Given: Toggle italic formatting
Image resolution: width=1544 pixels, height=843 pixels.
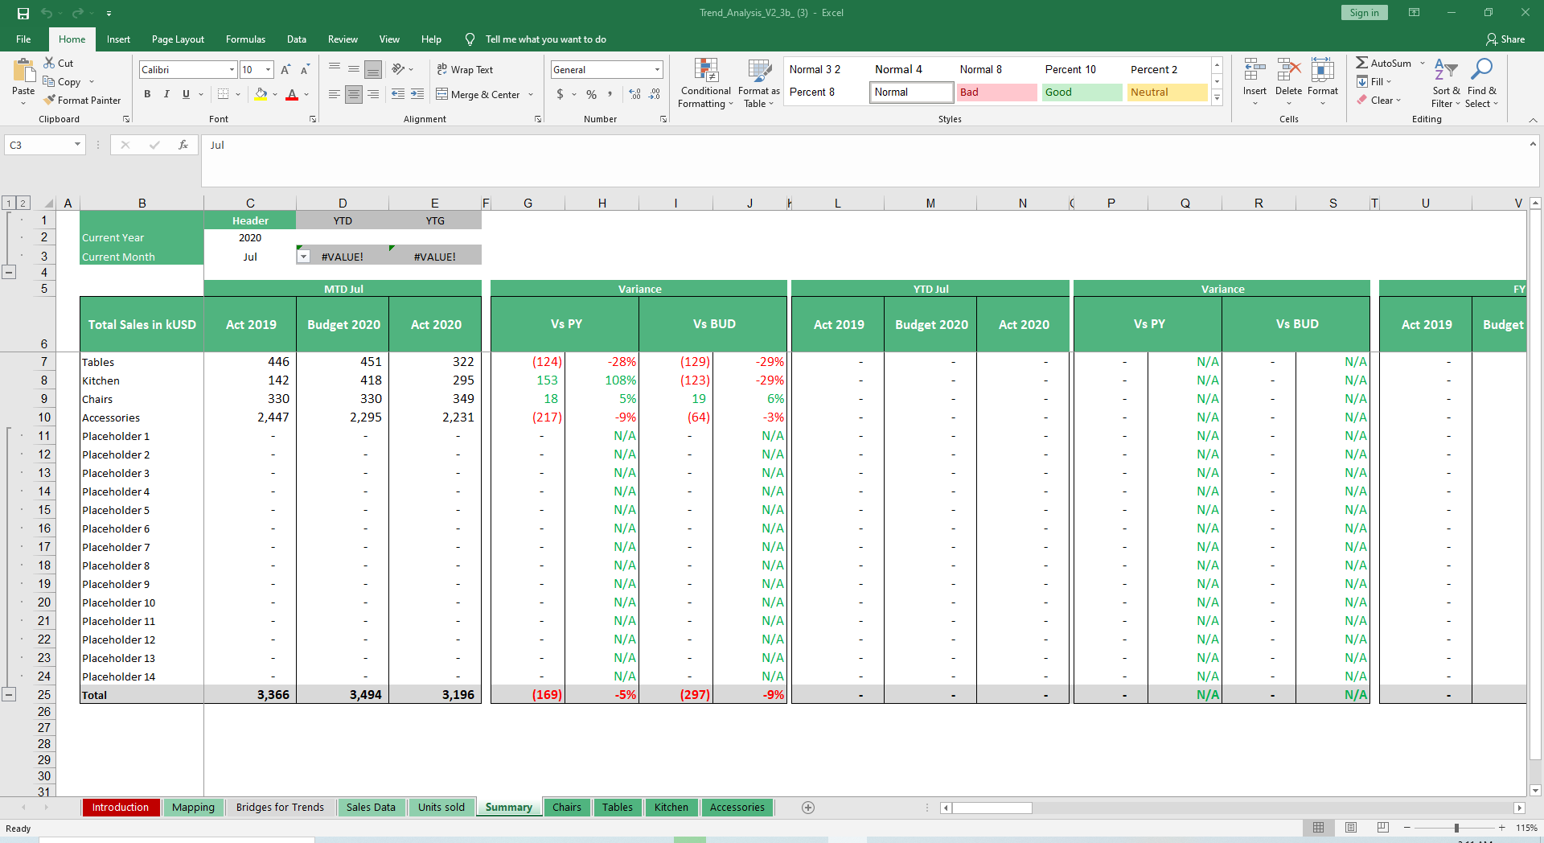Looking at the screenshot, I should pyautogui.click(x=166, y=94).
